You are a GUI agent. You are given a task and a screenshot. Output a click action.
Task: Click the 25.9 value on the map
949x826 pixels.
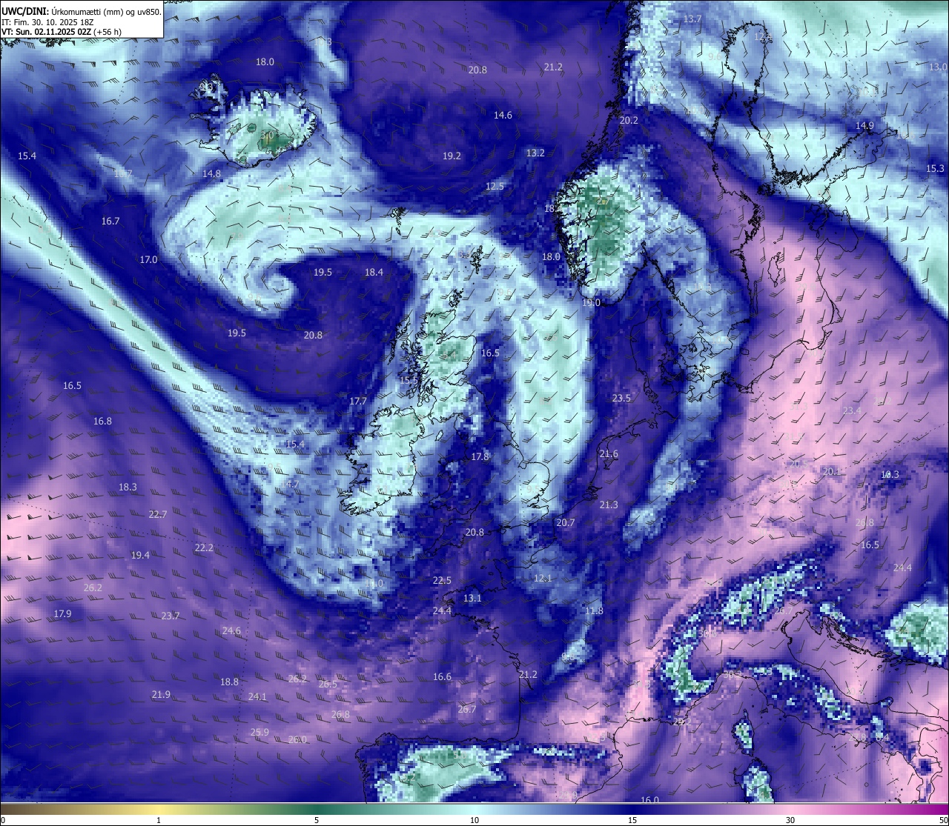[x=259, y=732]
